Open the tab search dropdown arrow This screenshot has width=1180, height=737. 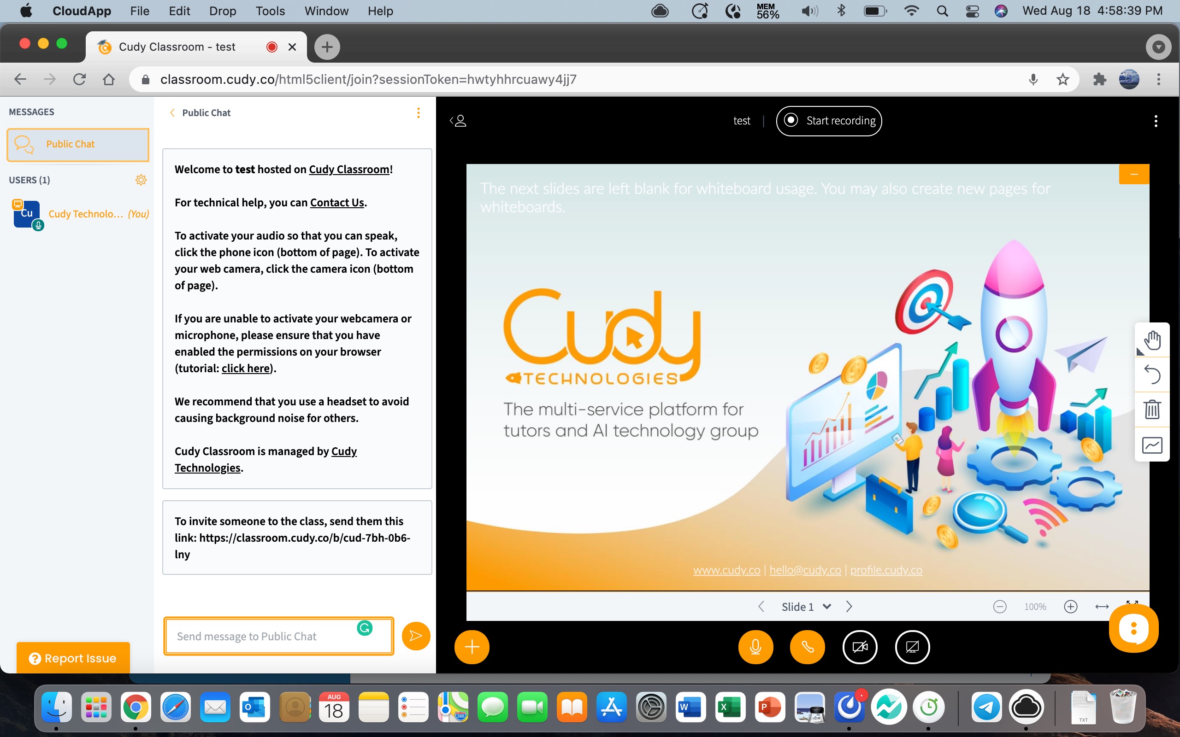click(1158, 47)
